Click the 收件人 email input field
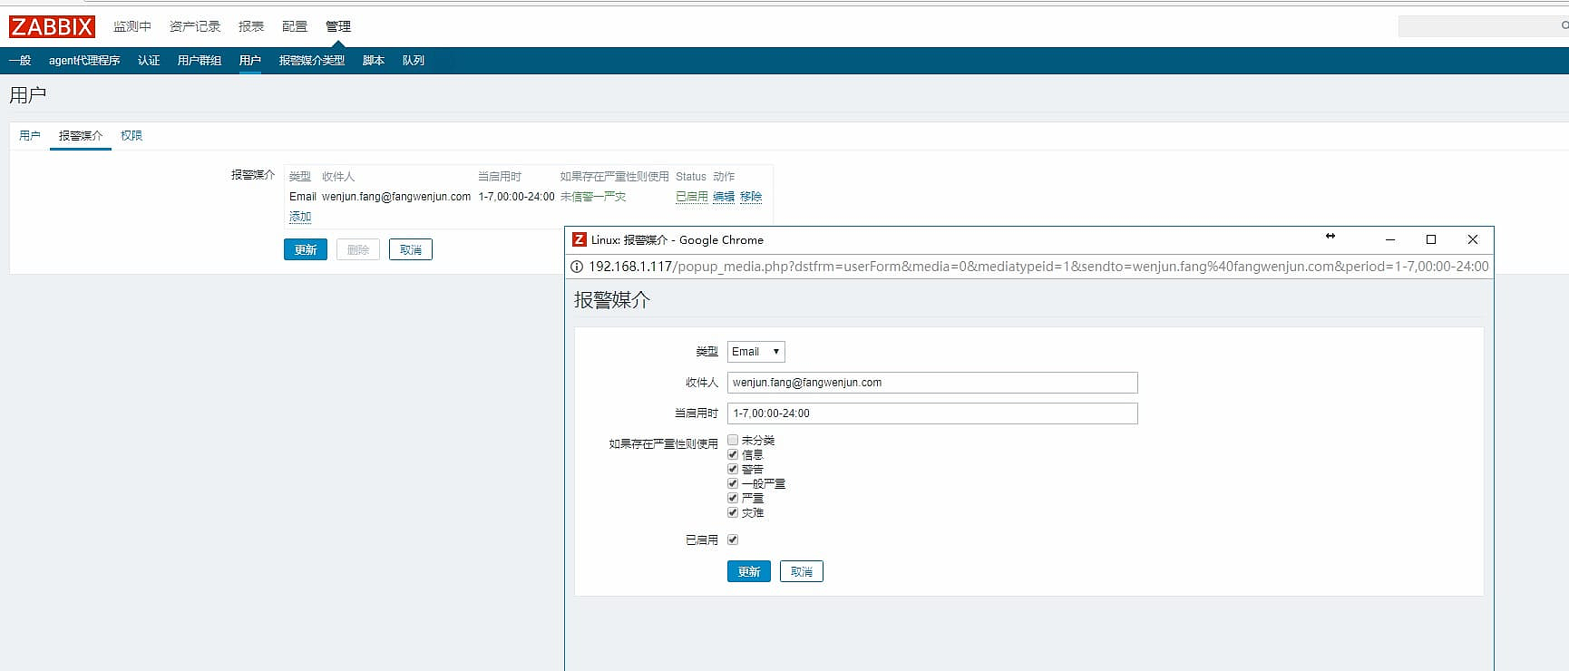The width and height of the screenshot is (1569, 671). point(931,383)
